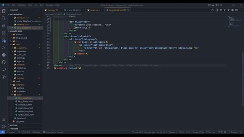Toggle primary side bar visibility in title bar
The height and width of the screenshot is (137, 244).
pos(209,5)
